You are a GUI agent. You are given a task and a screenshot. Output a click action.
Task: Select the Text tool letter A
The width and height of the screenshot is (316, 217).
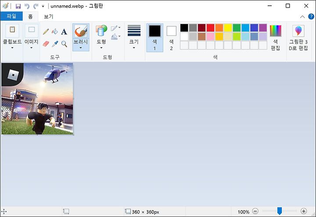64,32
